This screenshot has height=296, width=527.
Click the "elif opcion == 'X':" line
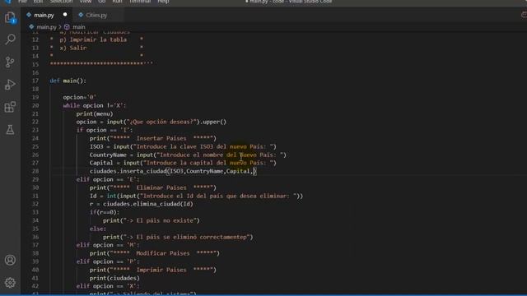tap(108, 286)
